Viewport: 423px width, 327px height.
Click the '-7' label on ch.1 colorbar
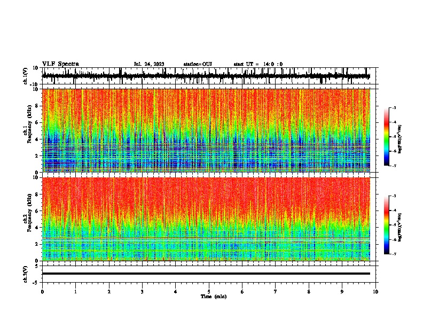coord(394,166)
